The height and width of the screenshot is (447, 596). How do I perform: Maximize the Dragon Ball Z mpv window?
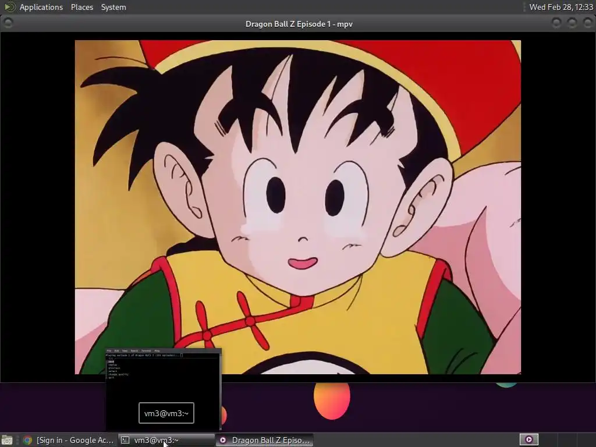point(572,23)
